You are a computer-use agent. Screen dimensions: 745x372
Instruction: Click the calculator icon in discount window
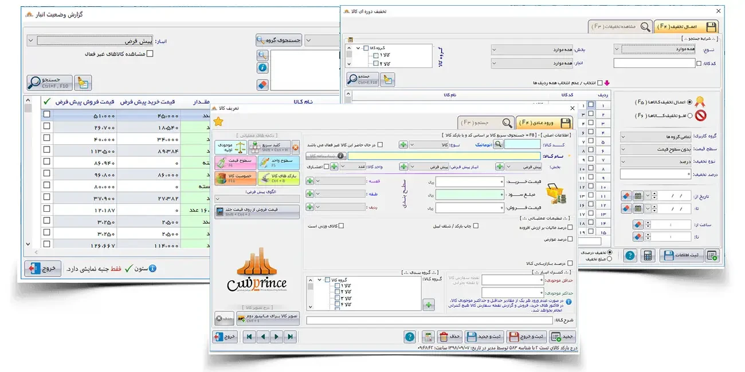point(647,255)
